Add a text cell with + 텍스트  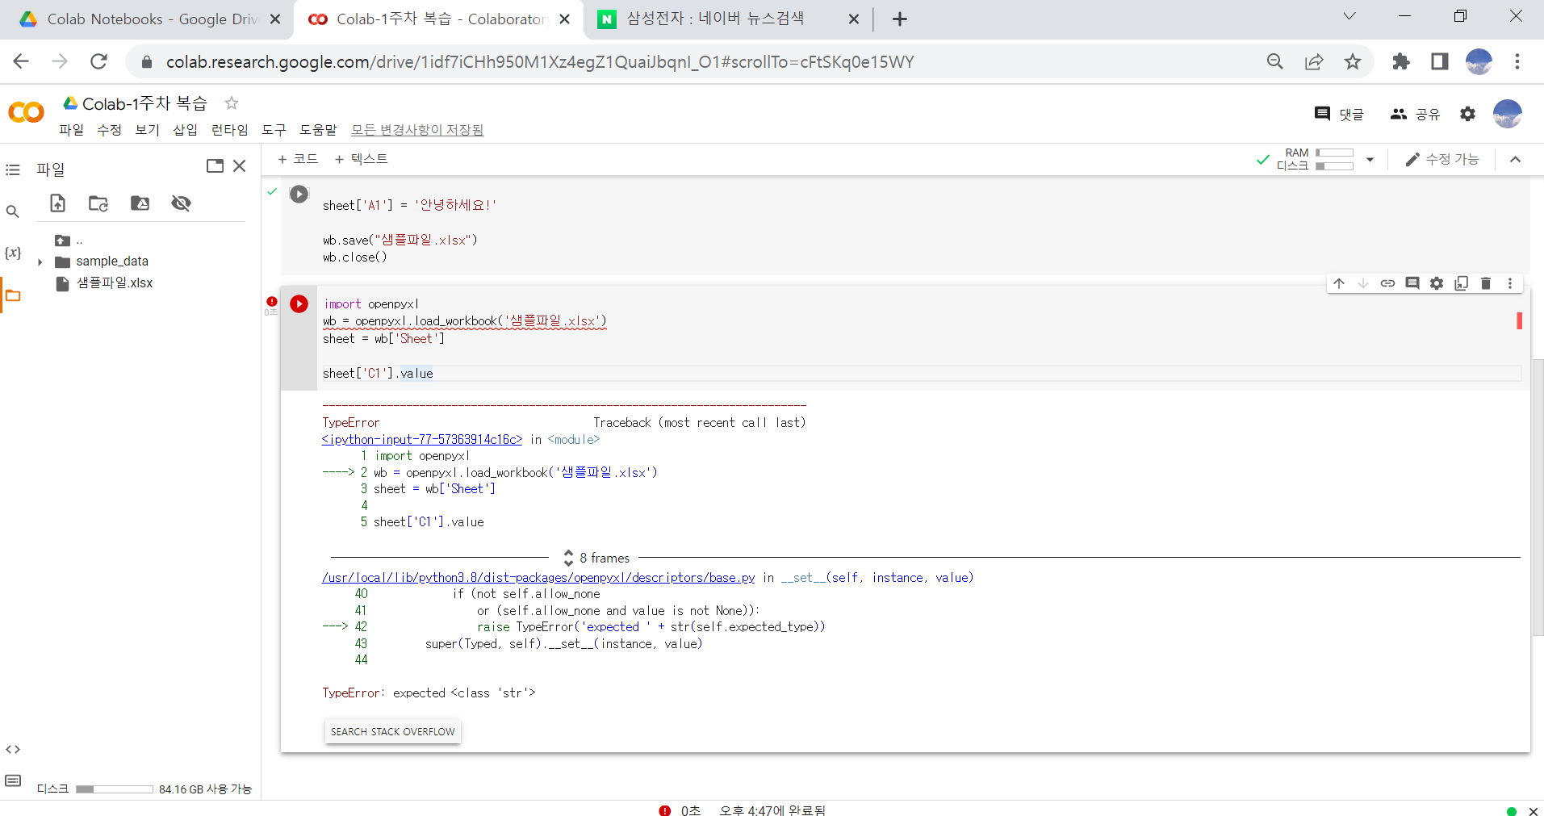(x=361, y=159)
